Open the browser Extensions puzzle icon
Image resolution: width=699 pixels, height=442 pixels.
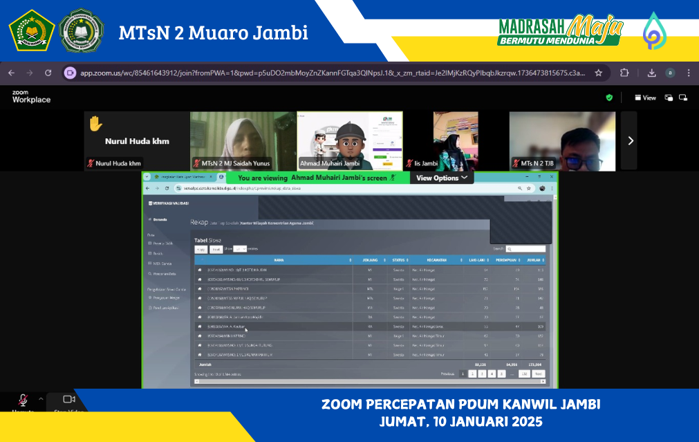626,72
